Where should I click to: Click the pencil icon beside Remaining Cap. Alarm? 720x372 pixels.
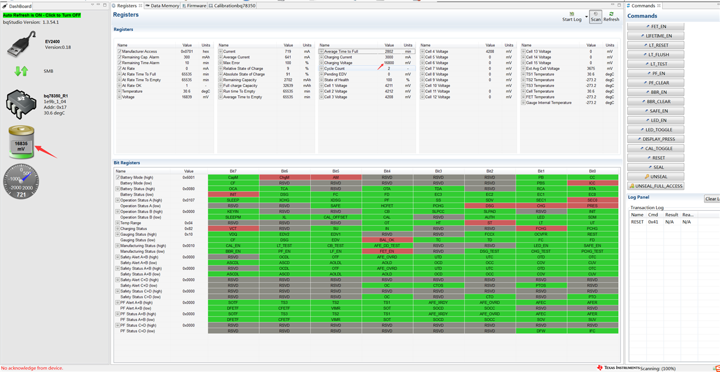pyautogui.click(x=119, y=57)
